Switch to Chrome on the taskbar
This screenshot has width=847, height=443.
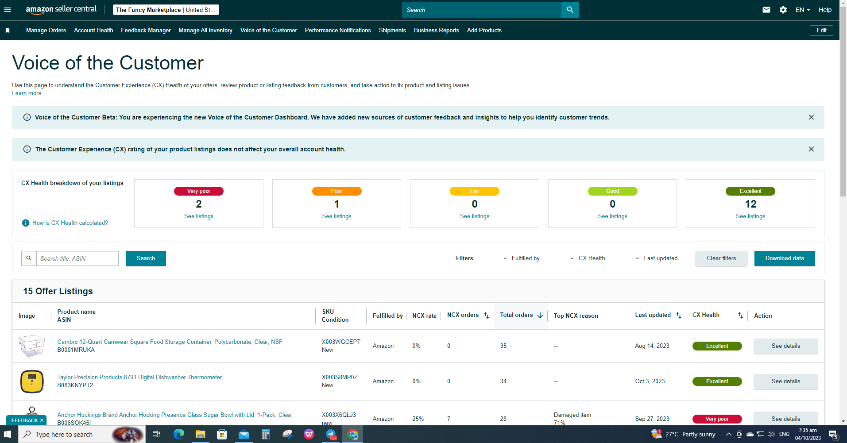click(353, 434)
